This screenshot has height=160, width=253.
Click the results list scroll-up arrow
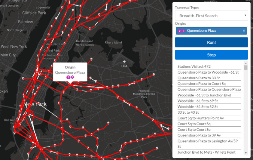click(x=246, y=63)
